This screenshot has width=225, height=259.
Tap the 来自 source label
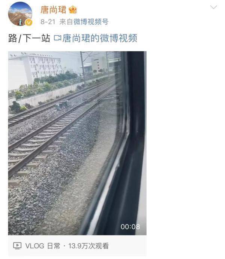[66, 22]
